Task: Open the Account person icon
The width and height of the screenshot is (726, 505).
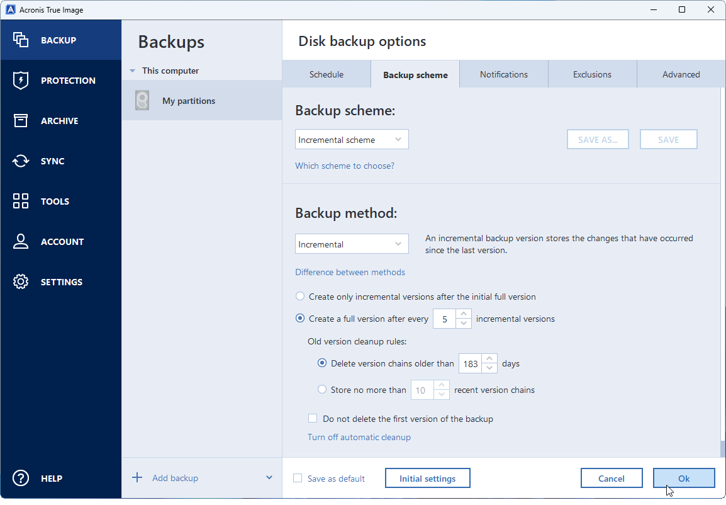Action: tap(20, 241)
